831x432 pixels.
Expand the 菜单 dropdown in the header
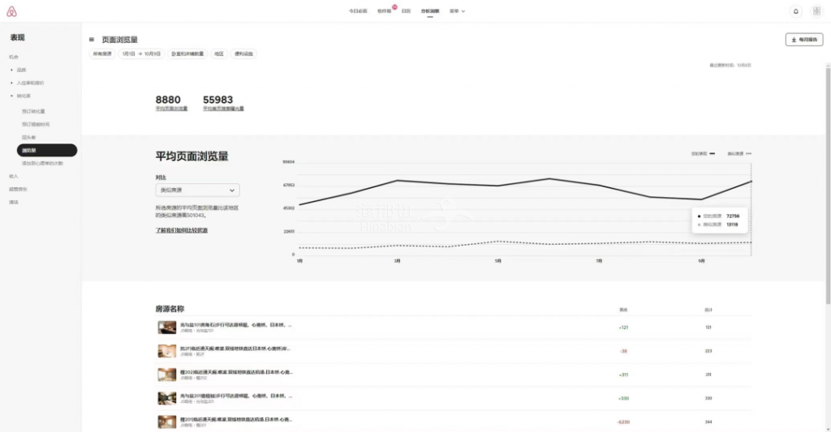pos(457,11)
